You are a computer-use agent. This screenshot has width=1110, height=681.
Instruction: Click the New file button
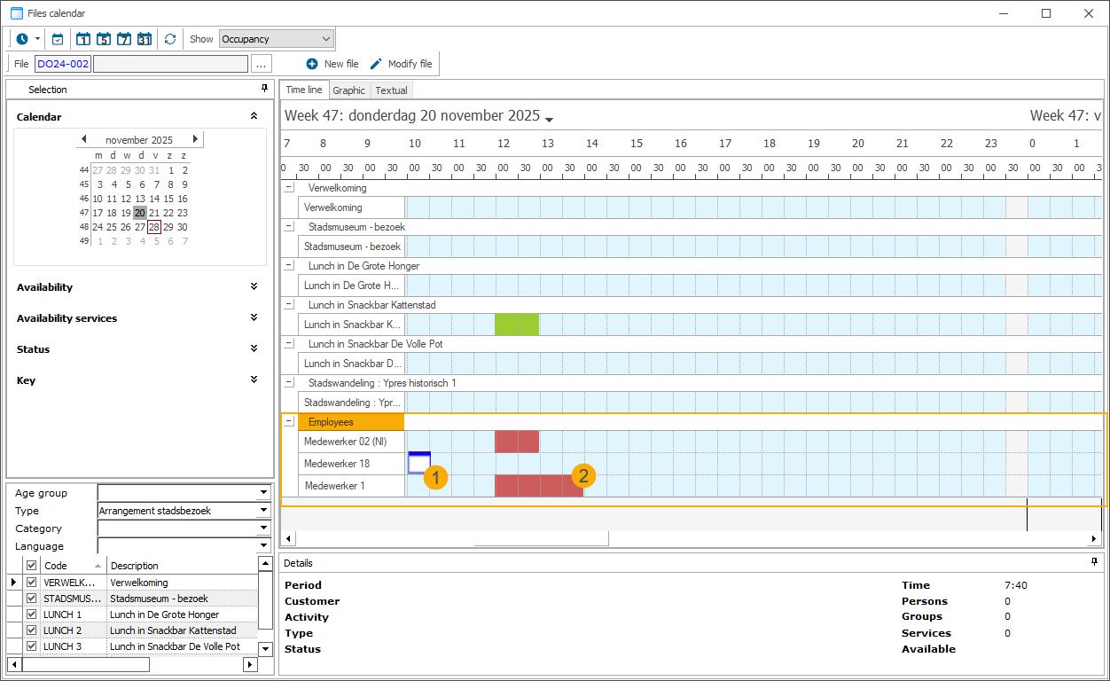(x=332, y=64)
